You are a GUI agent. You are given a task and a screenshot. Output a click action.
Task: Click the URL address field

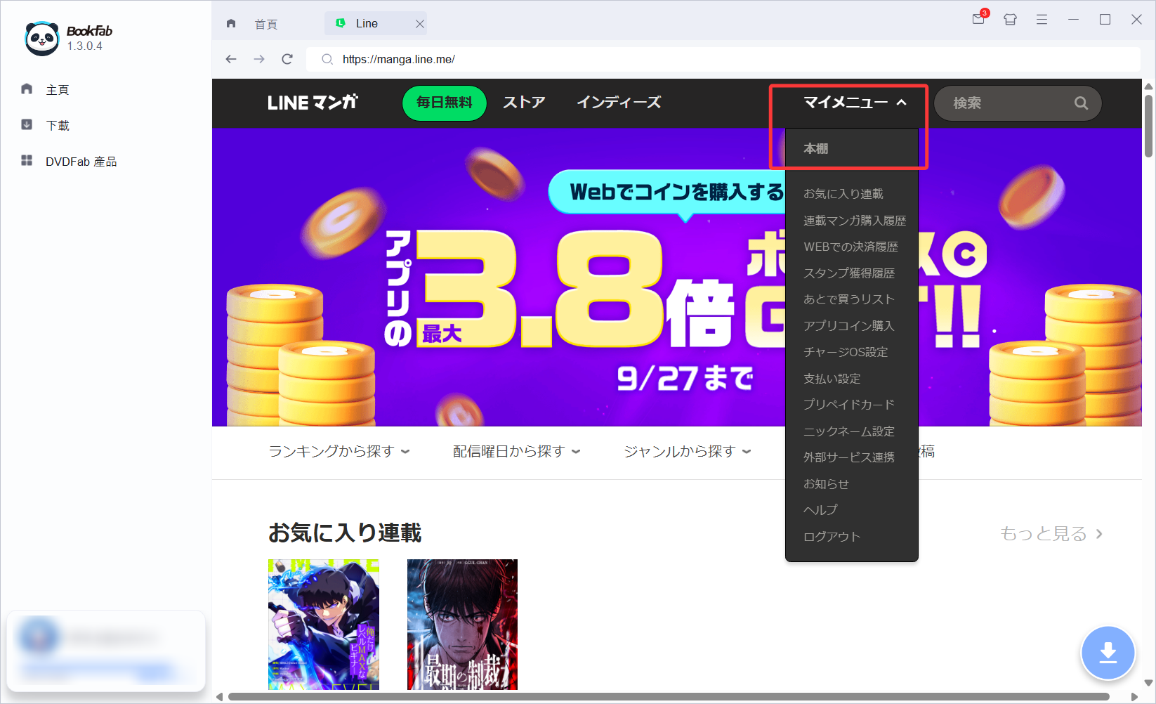tap(723, 59)
